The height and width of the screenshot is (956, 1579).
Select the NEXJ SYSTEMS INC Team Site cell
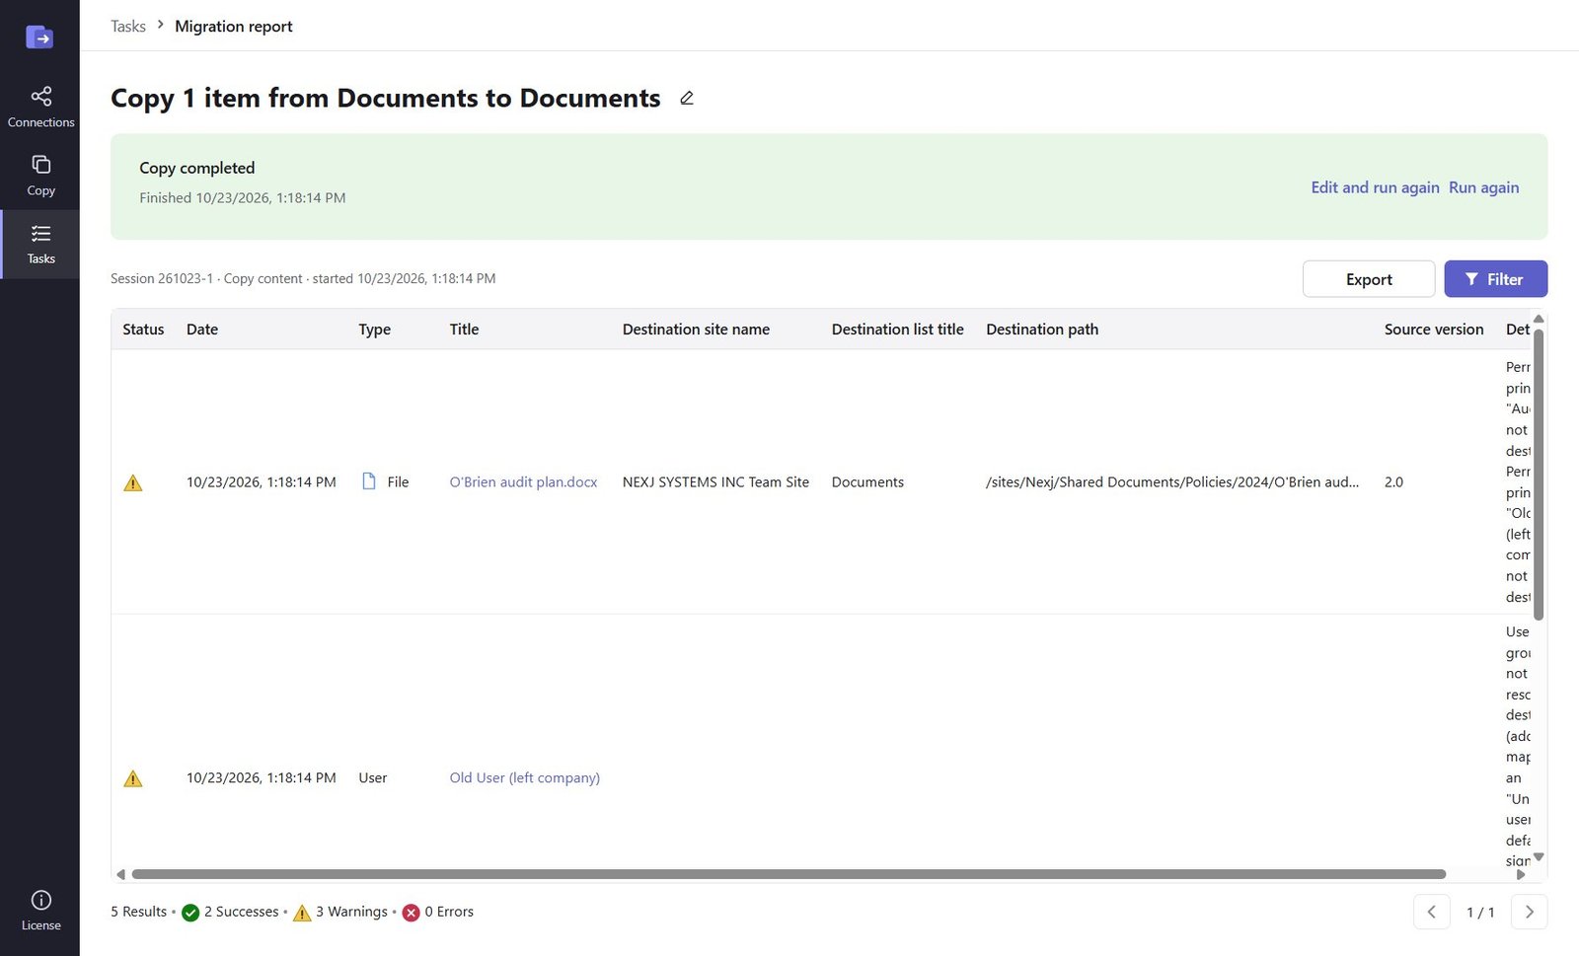click(x=715, y=482)
